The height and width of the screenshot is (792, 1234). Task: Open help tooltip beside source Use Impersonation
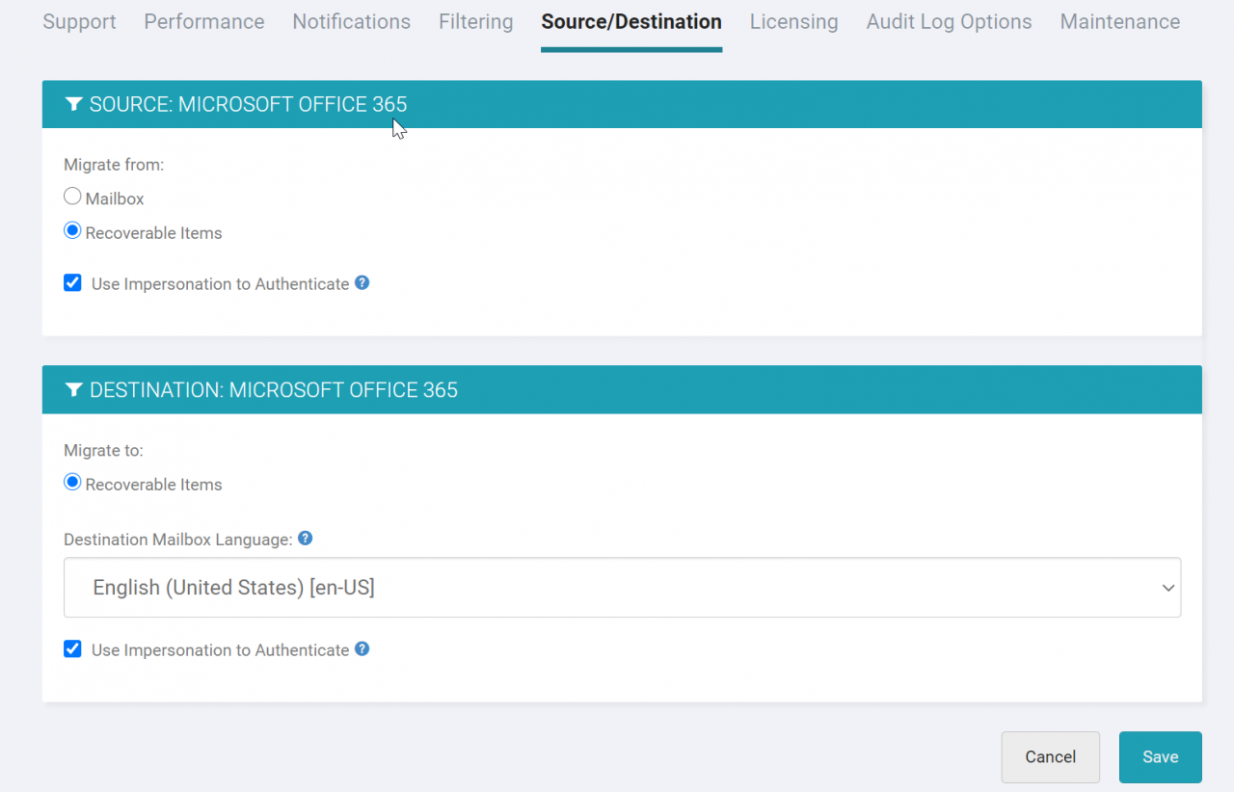coord(362,282)
